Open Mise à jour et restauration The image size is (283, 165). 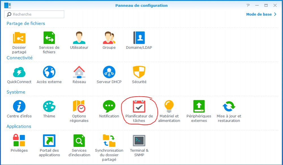pos(229,107)
